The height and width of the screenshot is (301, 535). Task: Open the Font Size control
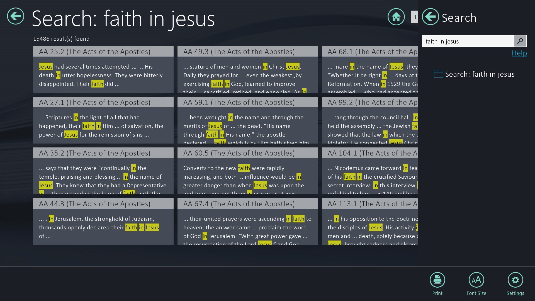coord(476,280)
